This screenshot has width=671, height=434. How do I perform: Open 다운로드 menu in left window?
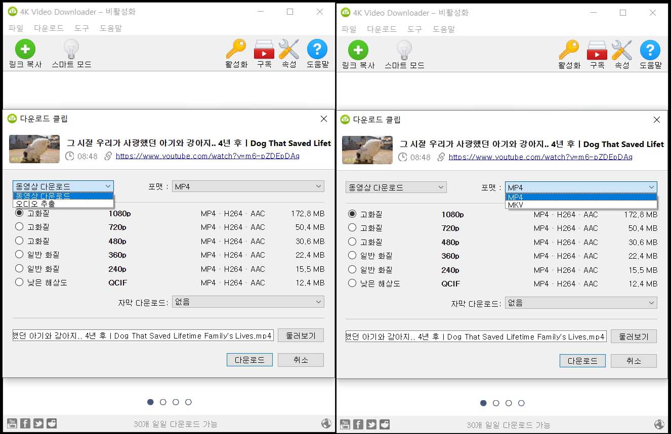[x=49, y=28]
